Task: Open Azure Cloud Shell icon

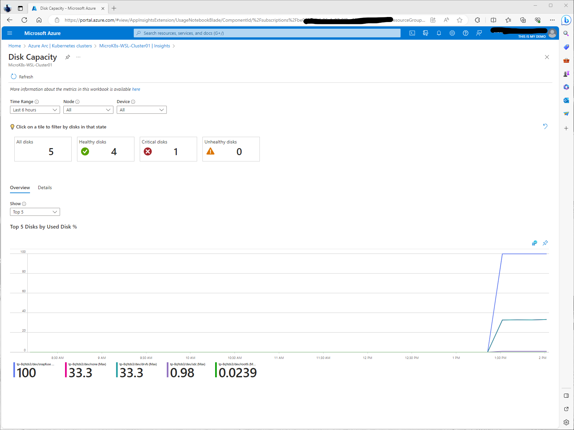Action: click(412, 33)
